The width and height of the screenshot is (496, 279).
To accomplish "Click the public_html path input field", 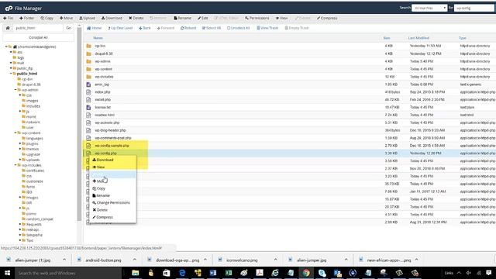I will click(38, 28).
